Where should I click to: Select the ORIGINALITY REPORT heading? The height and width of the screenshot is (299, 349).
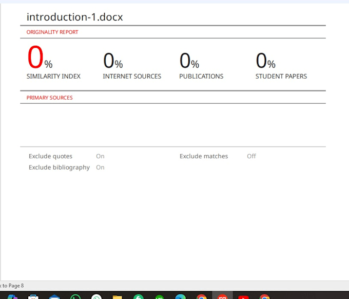click(x=52, y=32)
